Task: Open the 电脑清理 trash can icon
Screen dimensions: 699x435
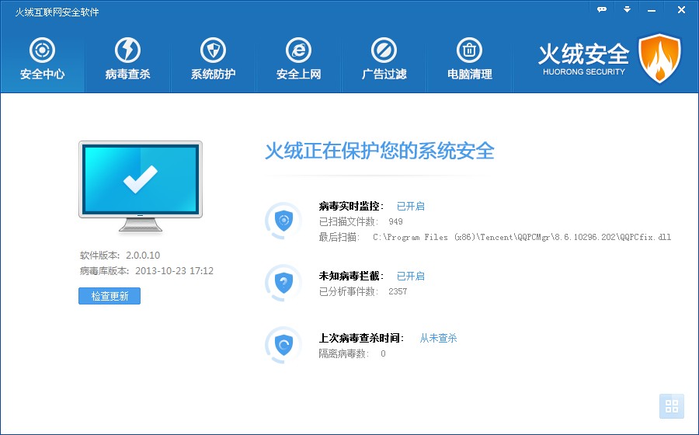Action: tap(469, 51)
